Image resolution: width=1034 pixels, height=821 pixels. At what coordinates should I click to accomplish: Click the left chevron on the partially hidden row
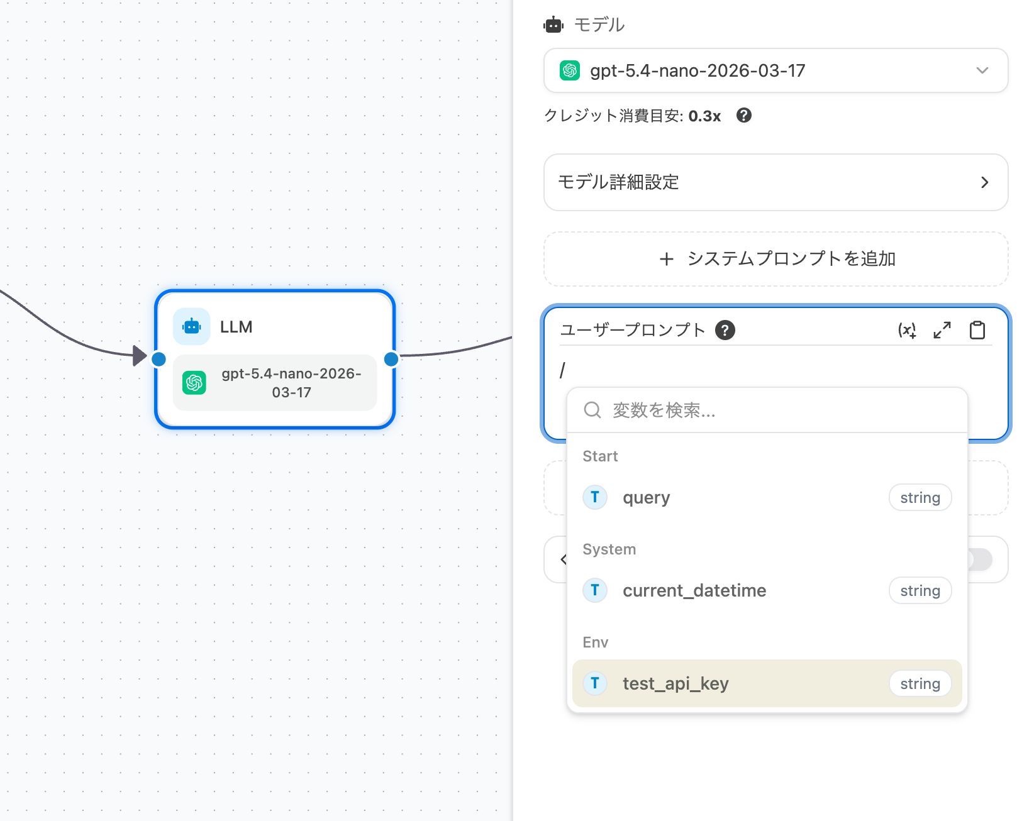563,559
